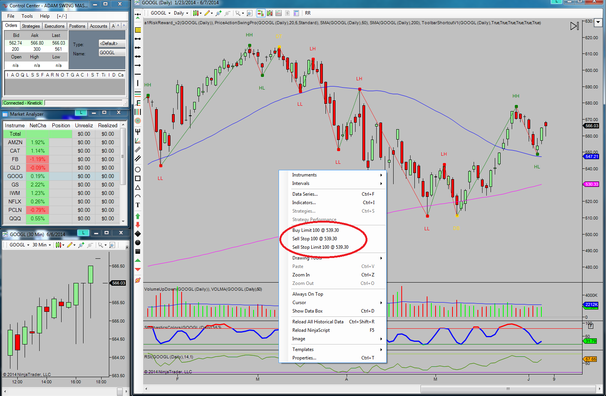Open GOOGL instrument dropdown in 30 Min chart

pyautogui.click(x=19, y=245)
